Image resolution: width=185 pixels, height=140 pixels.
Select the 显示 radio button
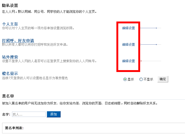pos(125,79)
